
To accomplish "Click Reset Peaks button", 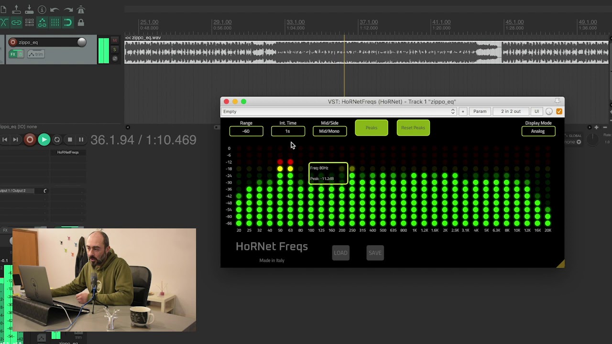I will coord(413,128).
